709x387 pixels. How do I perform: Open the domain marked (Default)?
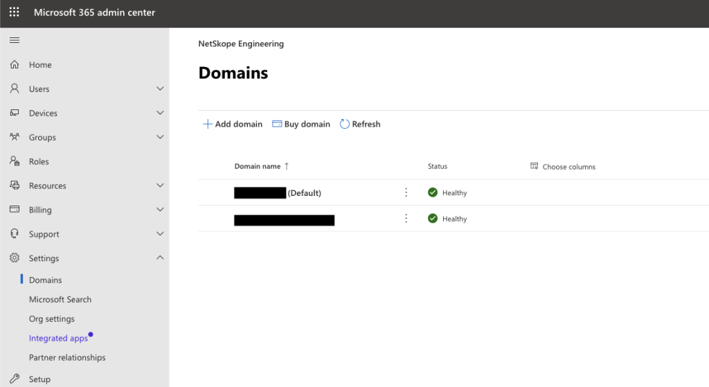278,193
